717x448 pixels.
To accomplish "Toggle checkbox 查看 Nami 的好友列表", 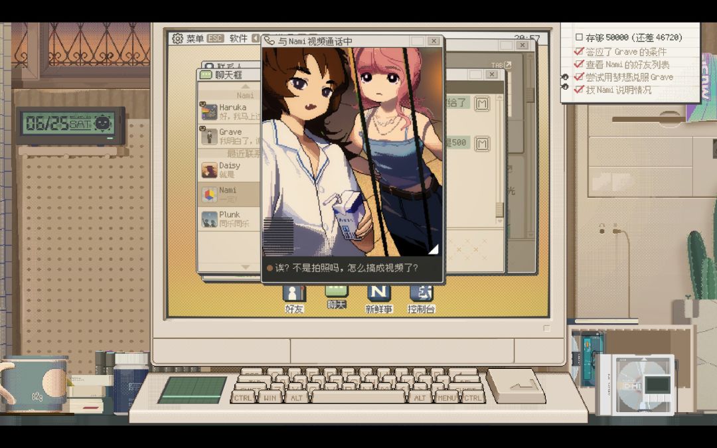I will coord(579,64).
